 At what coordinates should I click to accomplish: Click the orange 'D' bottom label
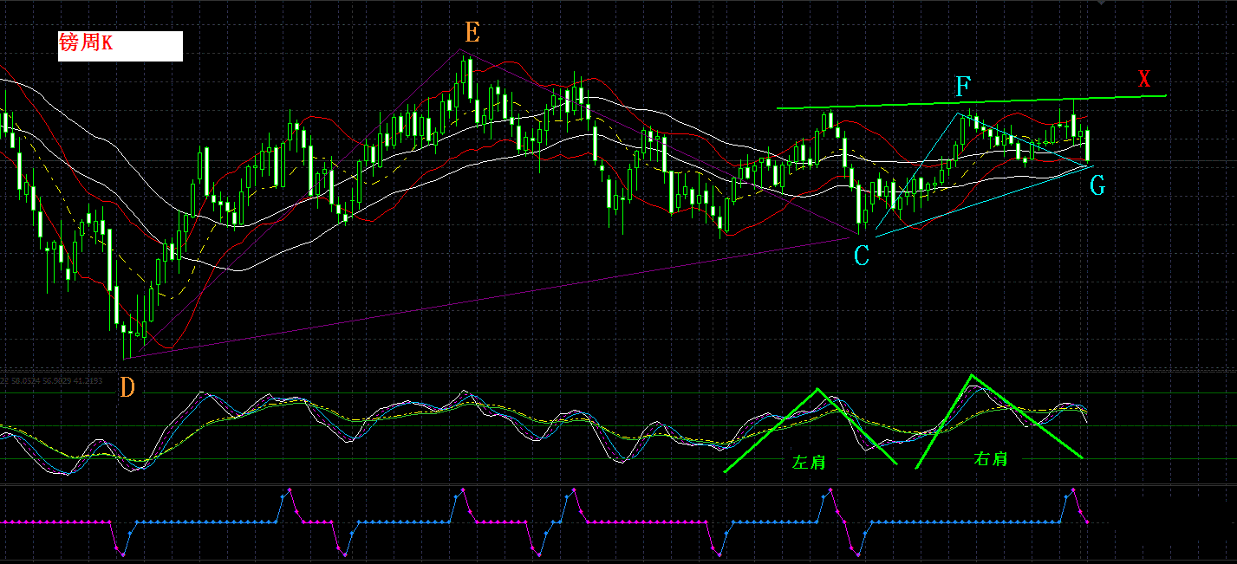pos(127,387)
